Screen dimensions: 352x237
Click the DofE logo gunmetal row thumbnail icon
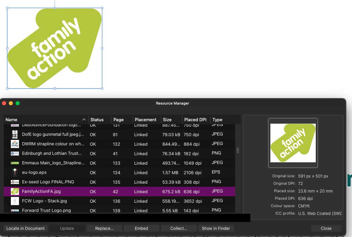click(15, 134)
